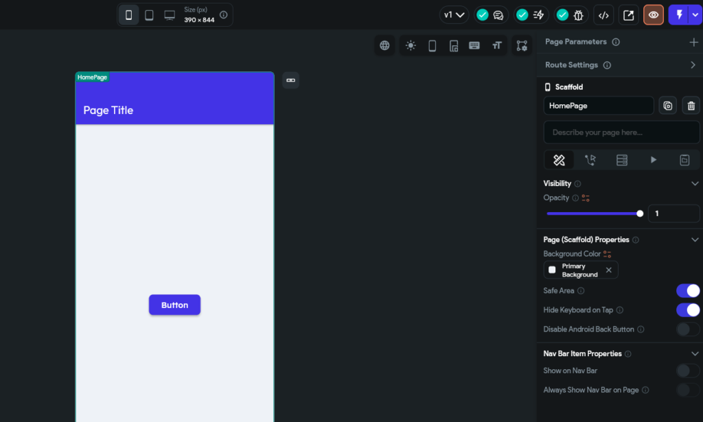Switch to the Backend Query tab
The image size is (703, 422).
622,160
